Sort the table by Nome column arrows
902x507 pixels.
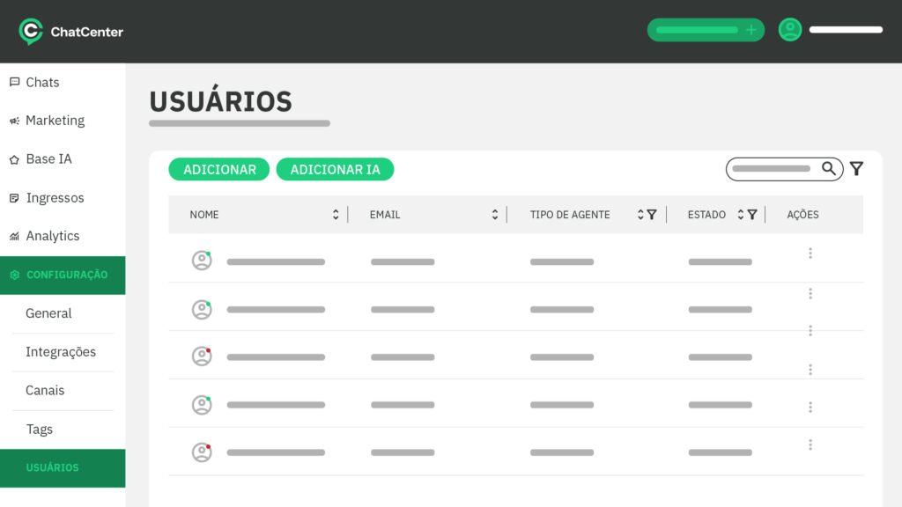pyautogui.click(x=336, y=215)
